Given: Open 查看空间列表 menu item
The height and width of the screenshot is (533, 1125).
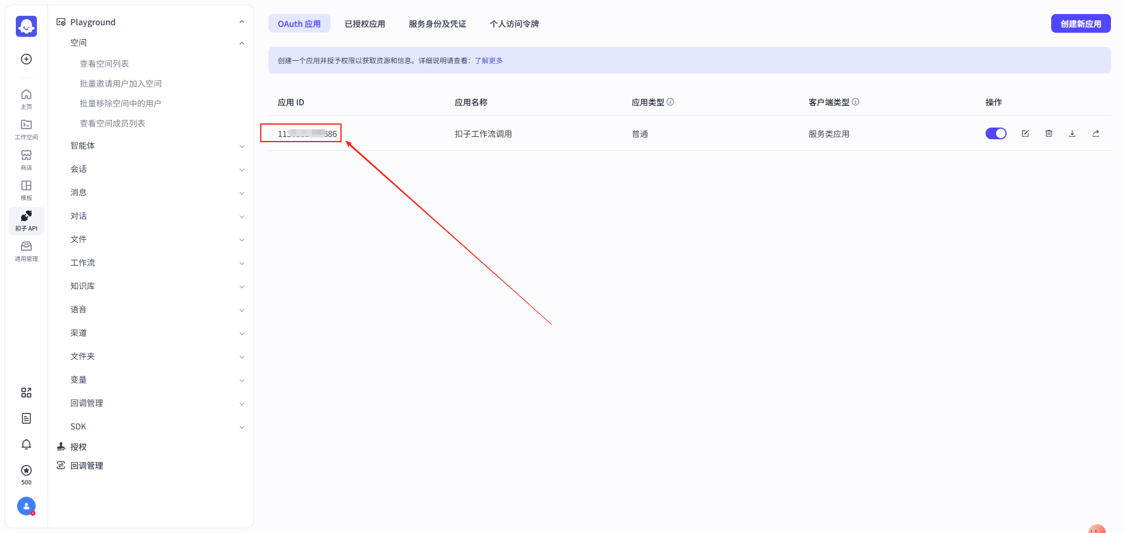Looking at the screenshot, I should (104, 63).
